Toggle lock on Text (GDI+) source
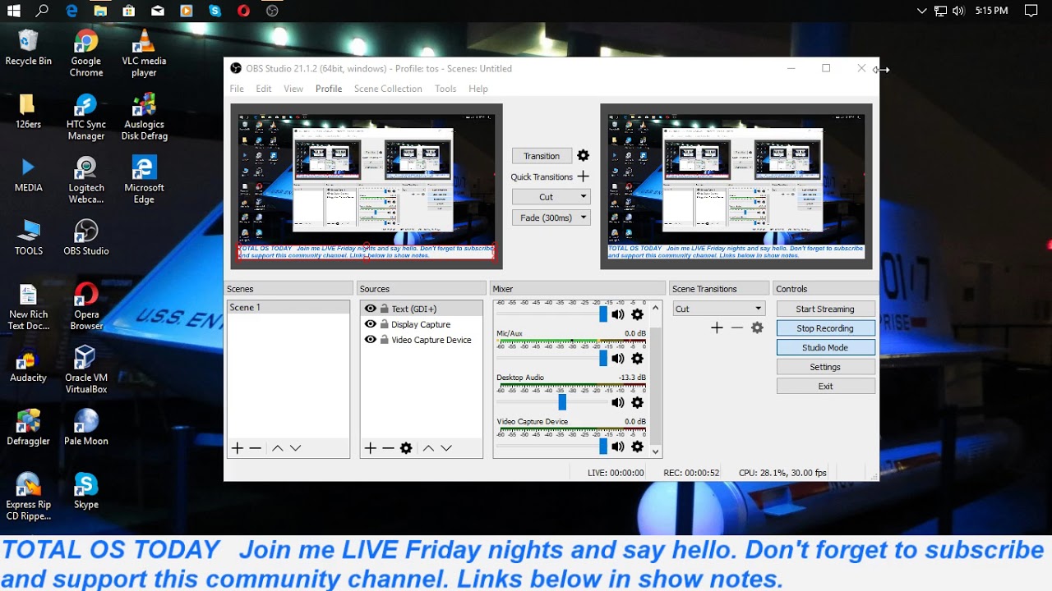This screenshot has height=591, width=1052. (x=384, y=309)
